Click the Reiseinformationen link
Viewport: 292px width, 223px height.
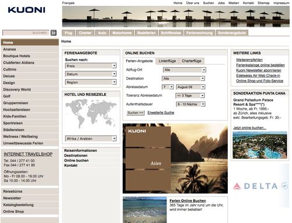tap(81, 151)
